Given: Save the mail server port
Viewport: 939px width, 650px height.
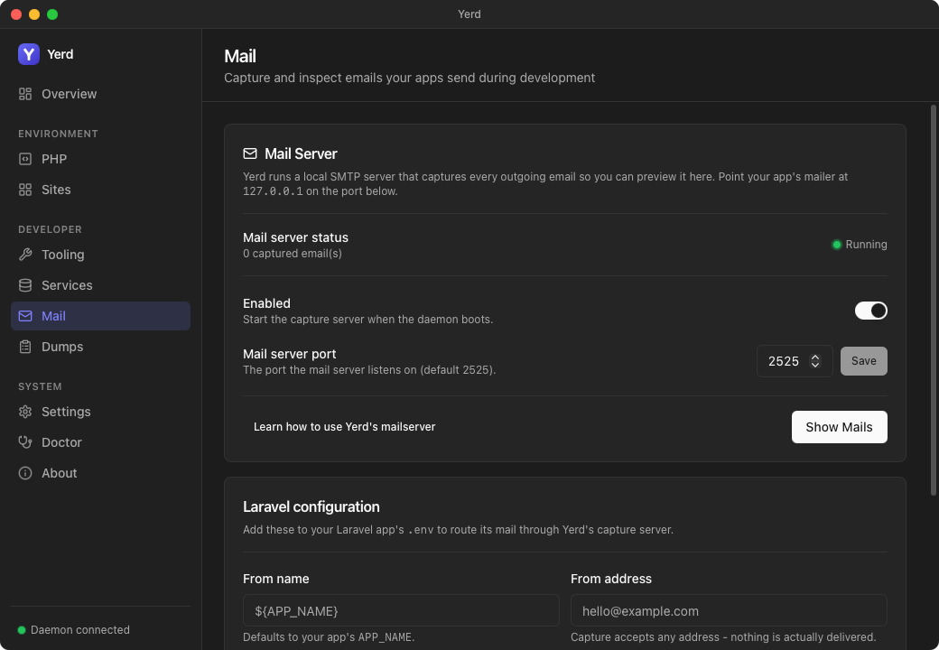Looking at the screenshot, I should [x=863, y=361].
